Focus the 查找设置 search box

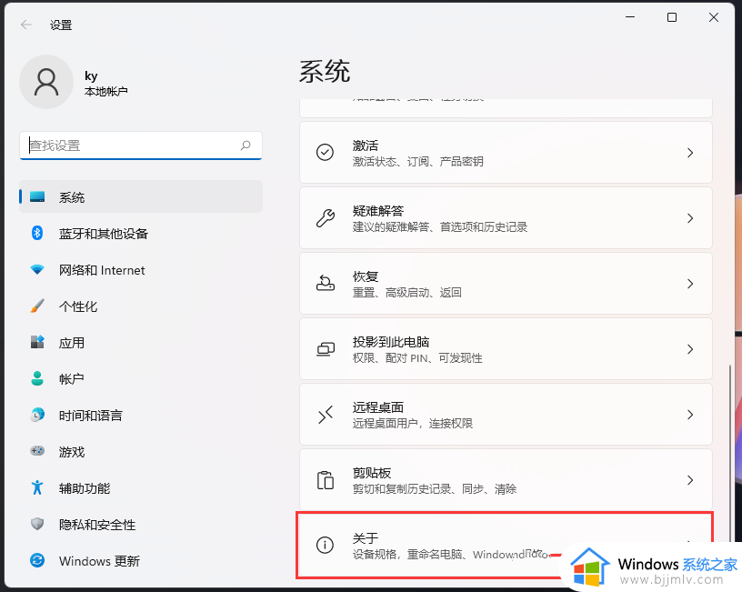pos(141,145)
